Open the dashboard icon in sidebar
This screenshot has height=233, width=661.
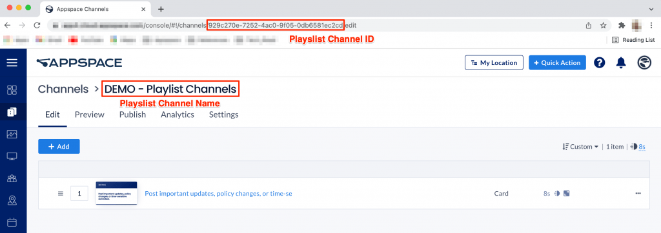tap(12, 89)
